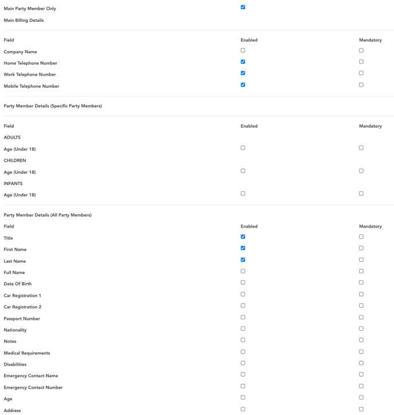Make Company Name mandatory
The image size is (394, 415).
click(x=361, y=50)
